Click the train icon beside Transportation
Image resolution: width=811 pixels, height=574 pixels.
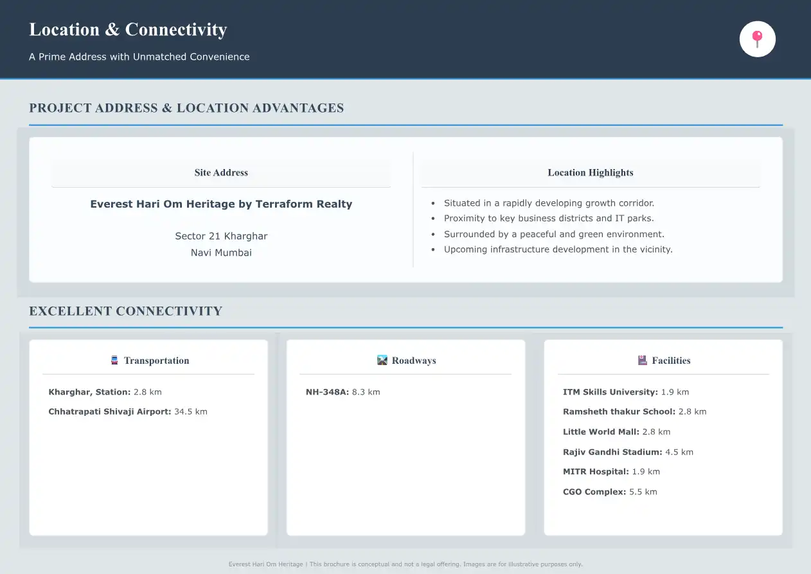pos(114,360)
